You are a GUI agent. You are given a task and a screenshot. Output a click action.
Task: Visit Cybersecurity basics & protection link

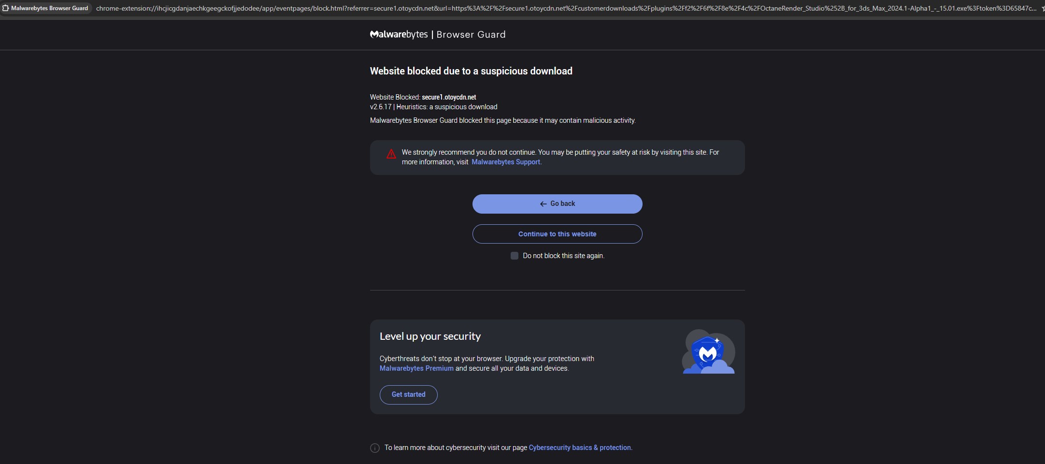[580, 448]
